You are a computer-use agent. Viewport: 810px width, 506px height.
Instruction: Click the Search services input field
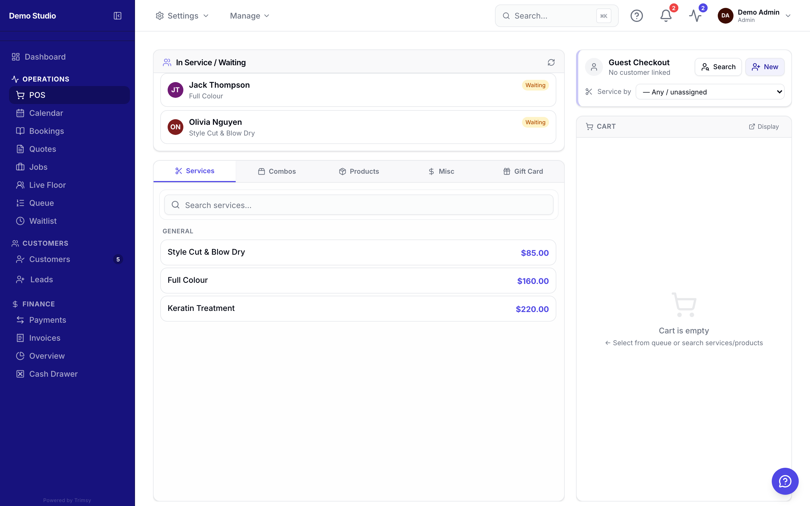[359, 205]
